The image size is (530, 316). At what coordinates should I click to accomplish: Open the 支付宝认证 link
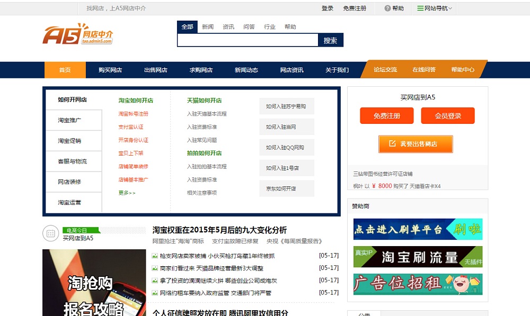131,127
